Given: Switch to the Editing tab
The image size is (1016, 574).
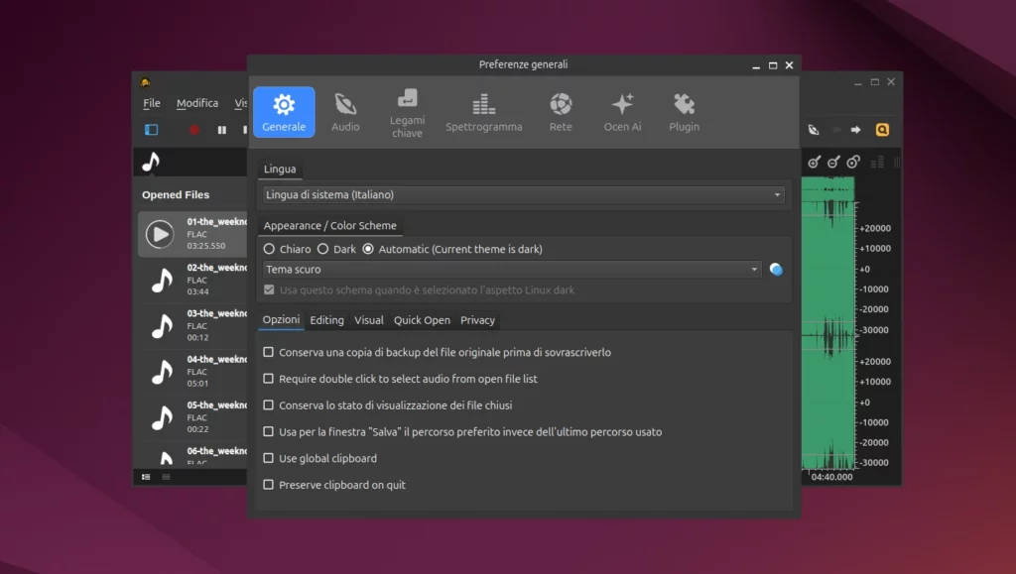Looking at the screenshot, I should (x=326, y=319).
